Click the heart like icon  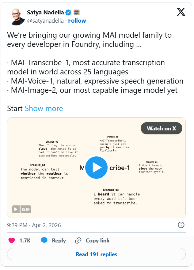tap(12, 241)
